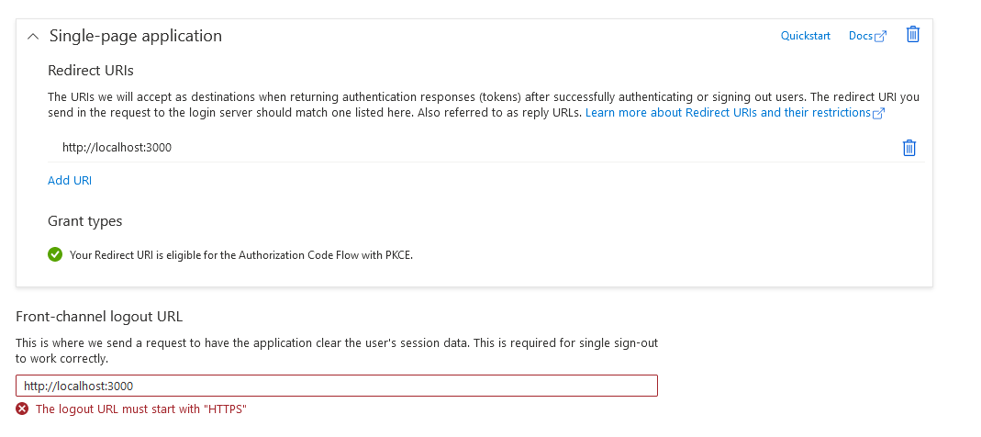
Task: Click the Authorization Code Flow with PKCE message
Action: pyautogui.click(x=241, y=255)
